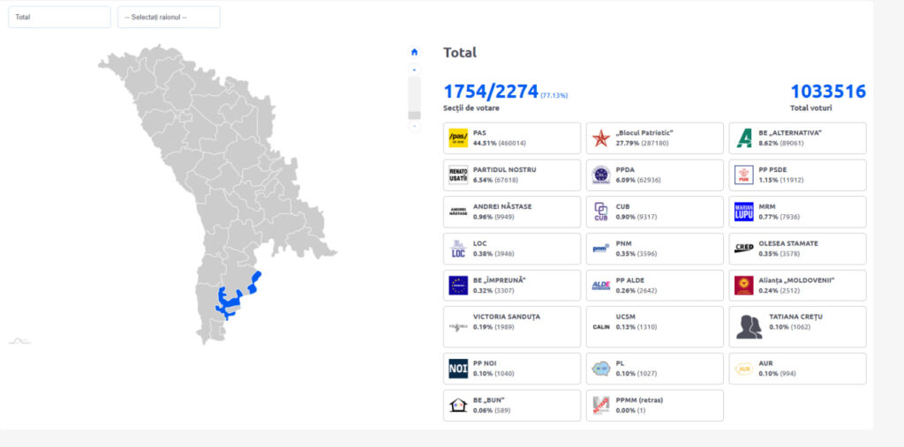
Task: Click the LOC party logo
Action: [x=458, y=249]
